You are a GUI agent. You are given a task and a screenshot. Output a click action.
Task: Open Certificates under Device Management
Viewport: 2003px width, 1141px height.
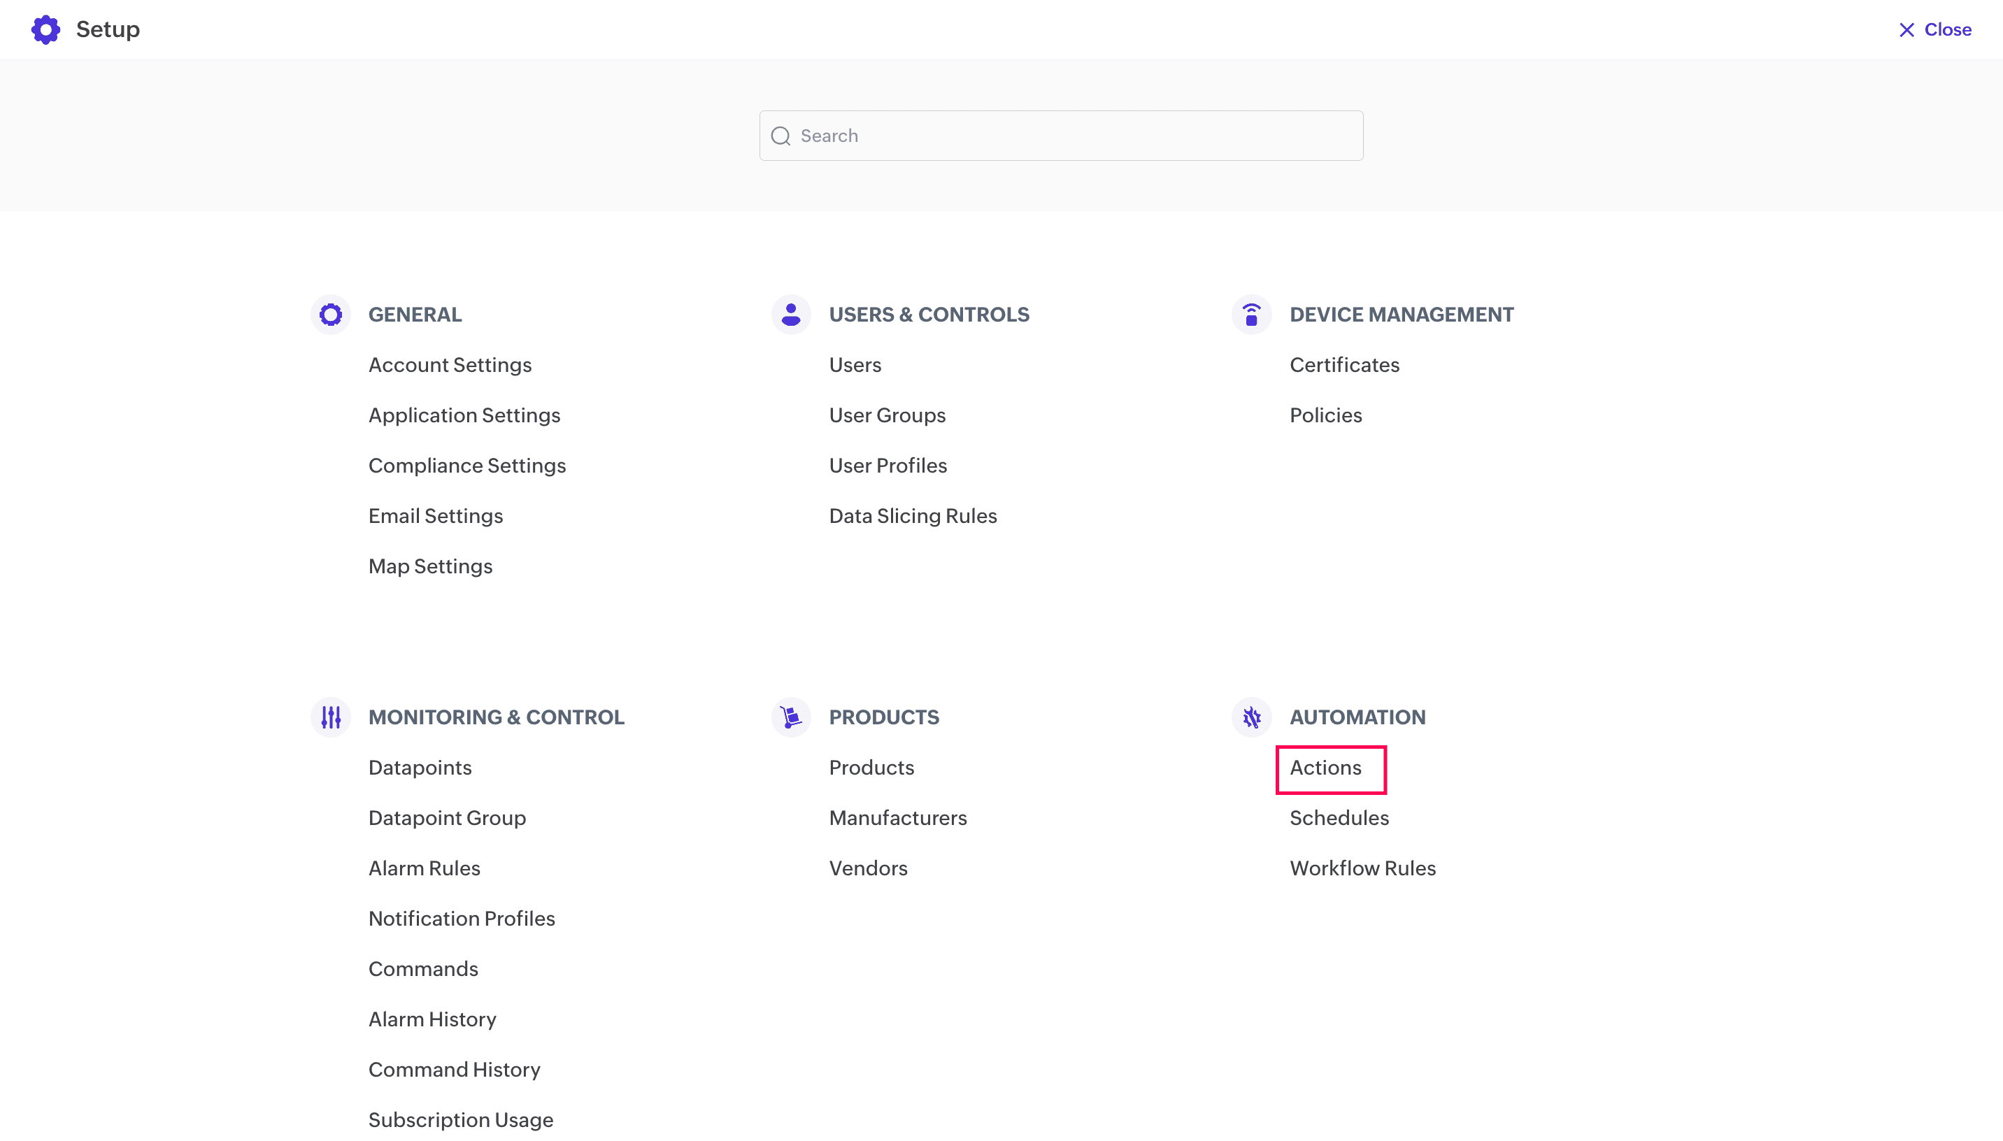click(1344, 365)
